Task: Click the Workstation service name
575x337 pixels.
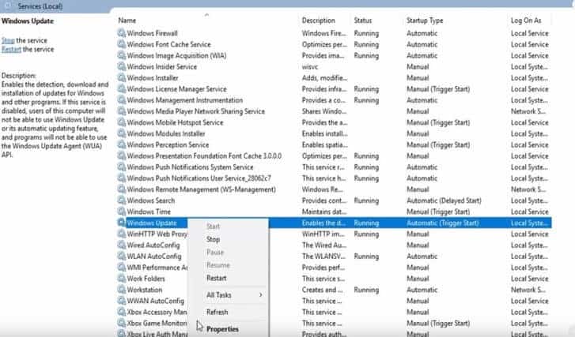Action: [145, 290]
